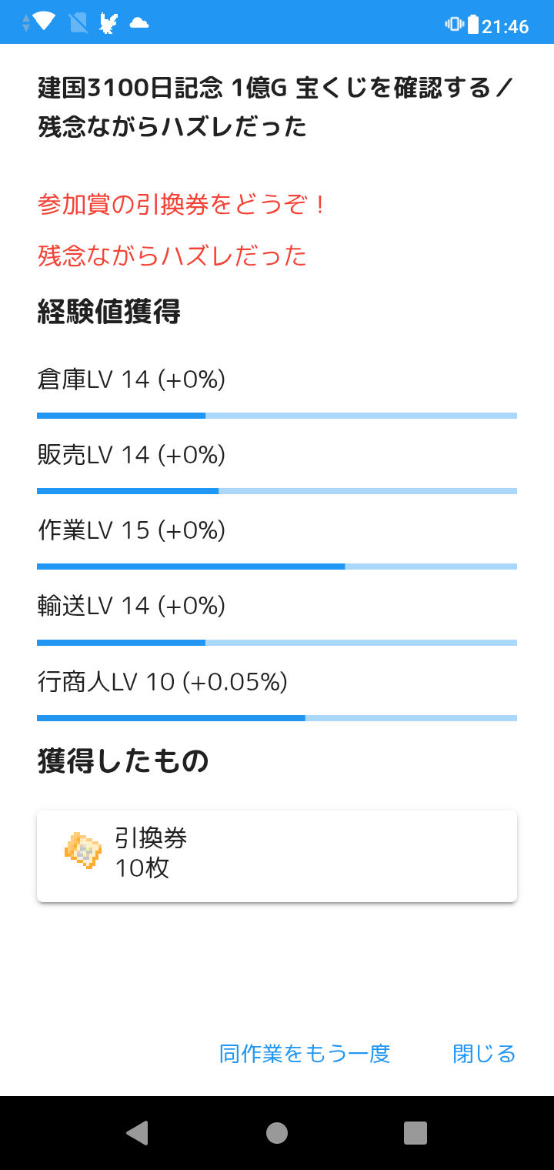The width and height of the screenshot is (554, 1170).
Task: Tap the Wi-Fi status bar icon
Action: (x=44, y=22)
